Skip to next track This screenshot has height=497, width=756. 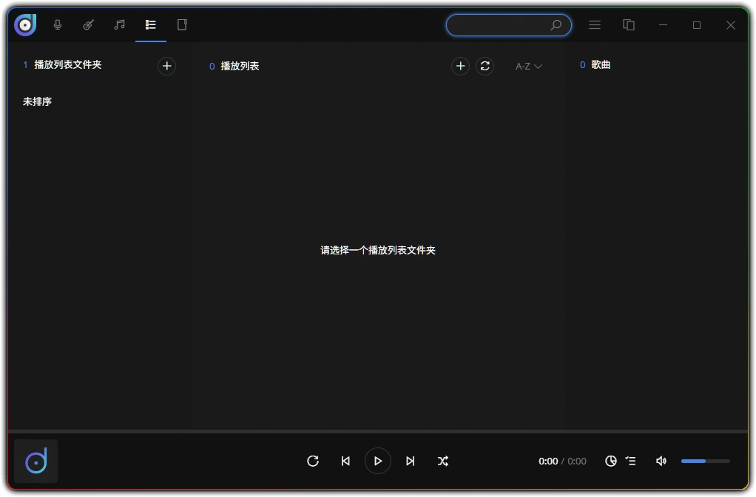pyautogui.click(x=411, y=461)
